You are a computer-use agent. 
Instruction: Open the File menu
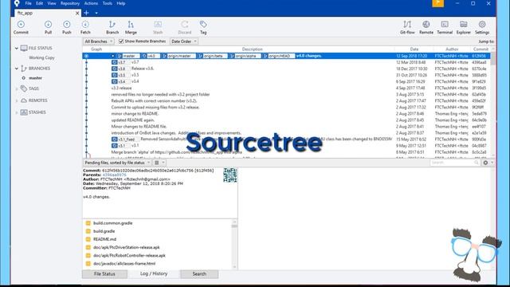point(29,3)
